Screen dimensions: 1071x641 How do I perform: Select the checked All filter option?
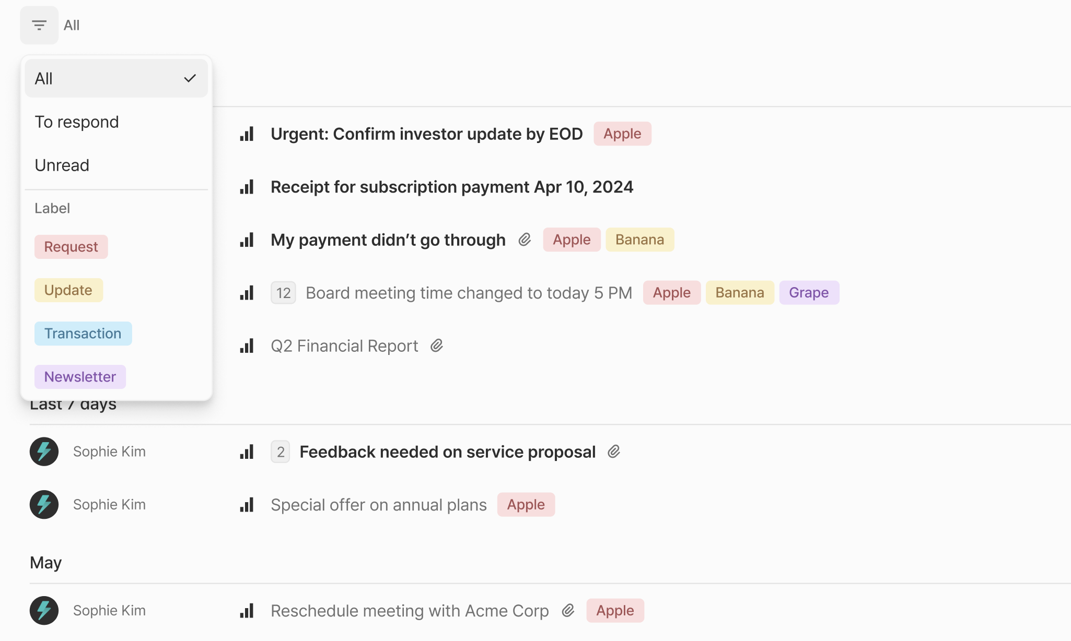(116, 78)
